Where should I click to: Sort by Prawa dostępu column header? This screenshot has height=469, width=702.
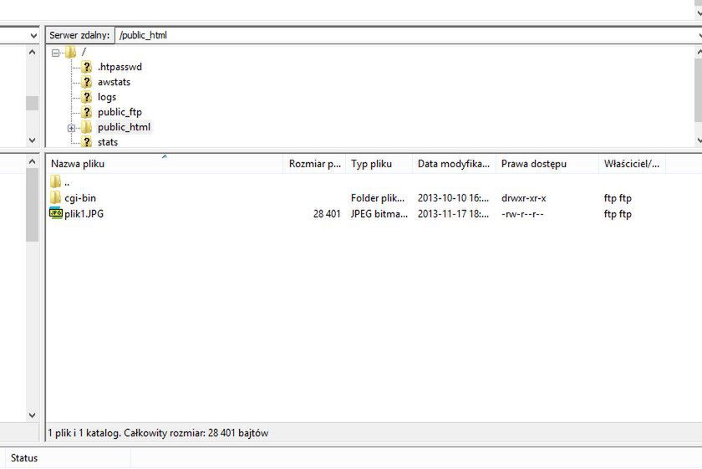coord(547,164)
